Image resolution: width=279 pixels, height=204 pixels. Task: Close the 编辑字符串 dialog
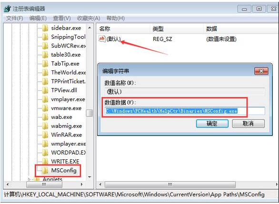[261, 71]
